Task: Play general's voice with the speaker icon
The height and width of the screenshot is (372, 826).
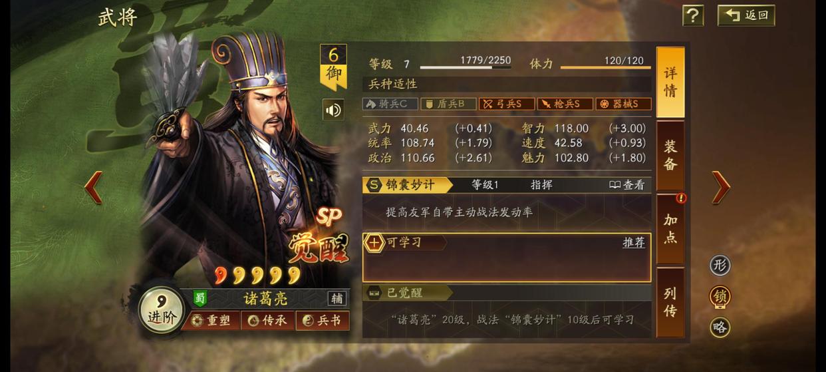Action: tap(333, 110)
